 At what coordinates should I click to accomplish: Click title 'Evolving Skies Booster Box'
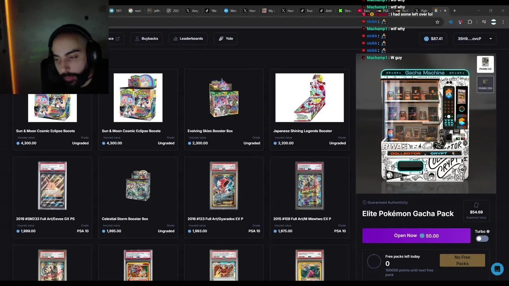tap(210, 131)
